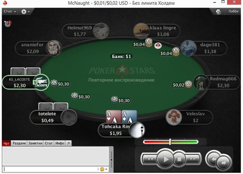The height and width of the screenshot is (174, 243).
Task: Switch to the Раздачи tab
Action: click(x=19, y=143)
